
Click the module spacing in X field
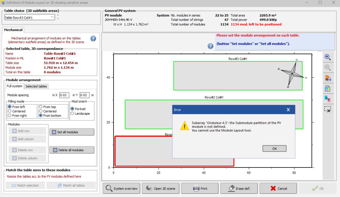point(64,95)
